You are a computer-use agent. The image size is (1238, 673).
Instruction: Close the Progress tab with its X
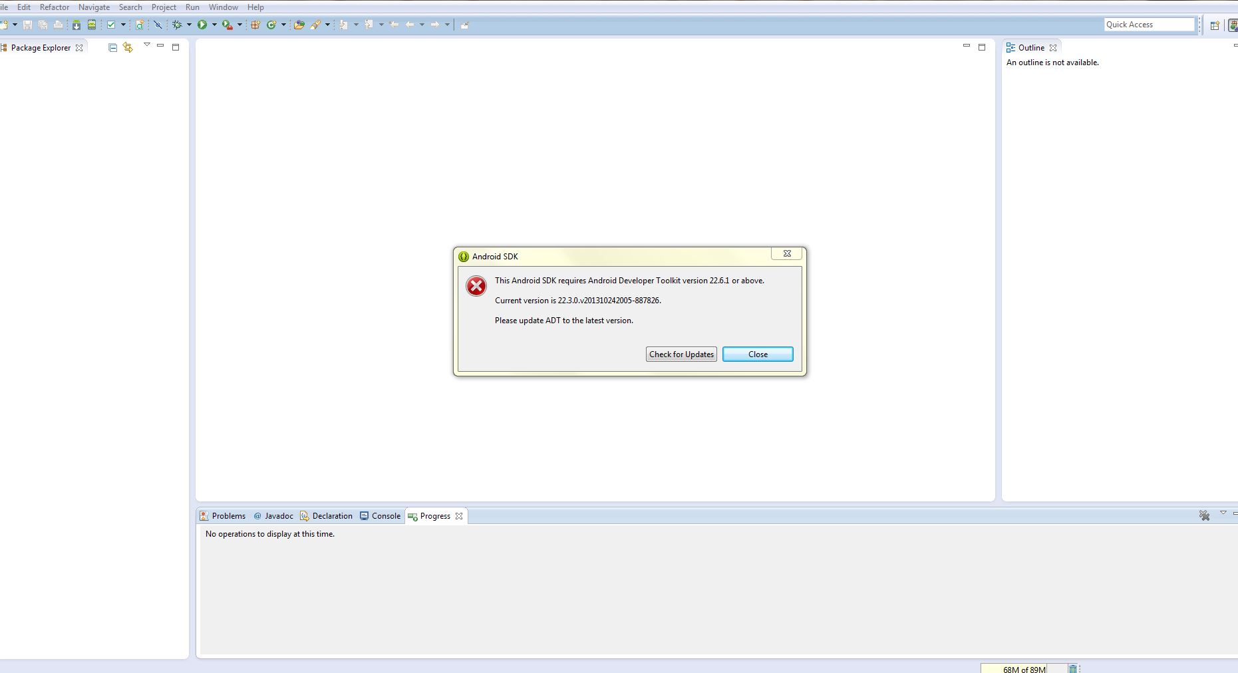(459, 516)
